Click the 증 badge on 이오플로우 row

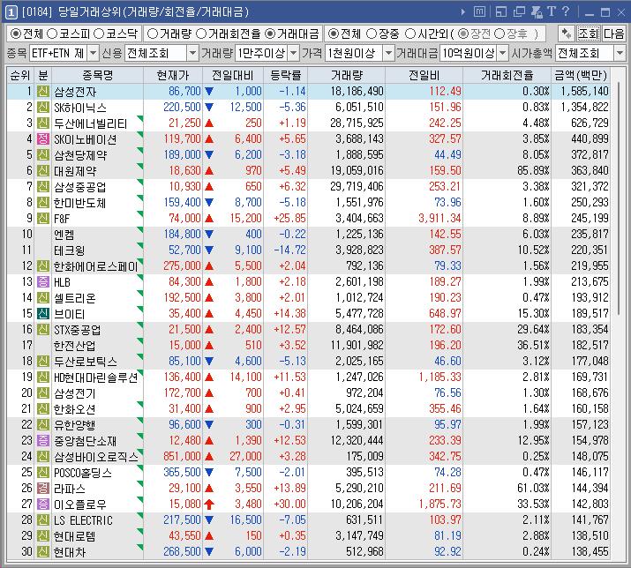point(43,504)
